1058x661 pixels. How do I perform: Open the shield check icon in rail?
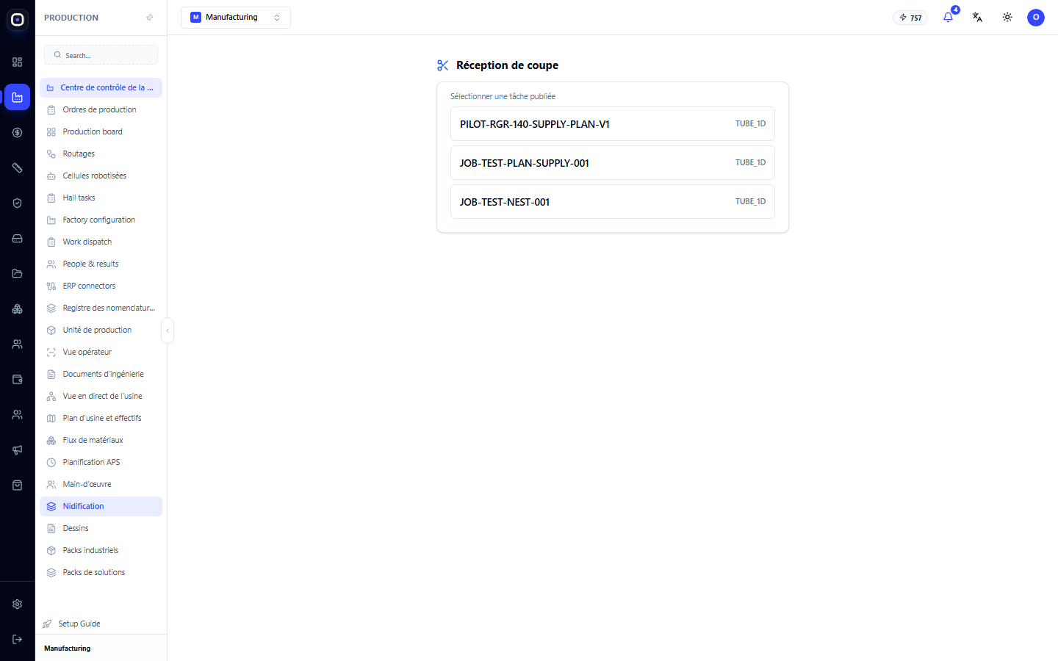coord(18,203)
